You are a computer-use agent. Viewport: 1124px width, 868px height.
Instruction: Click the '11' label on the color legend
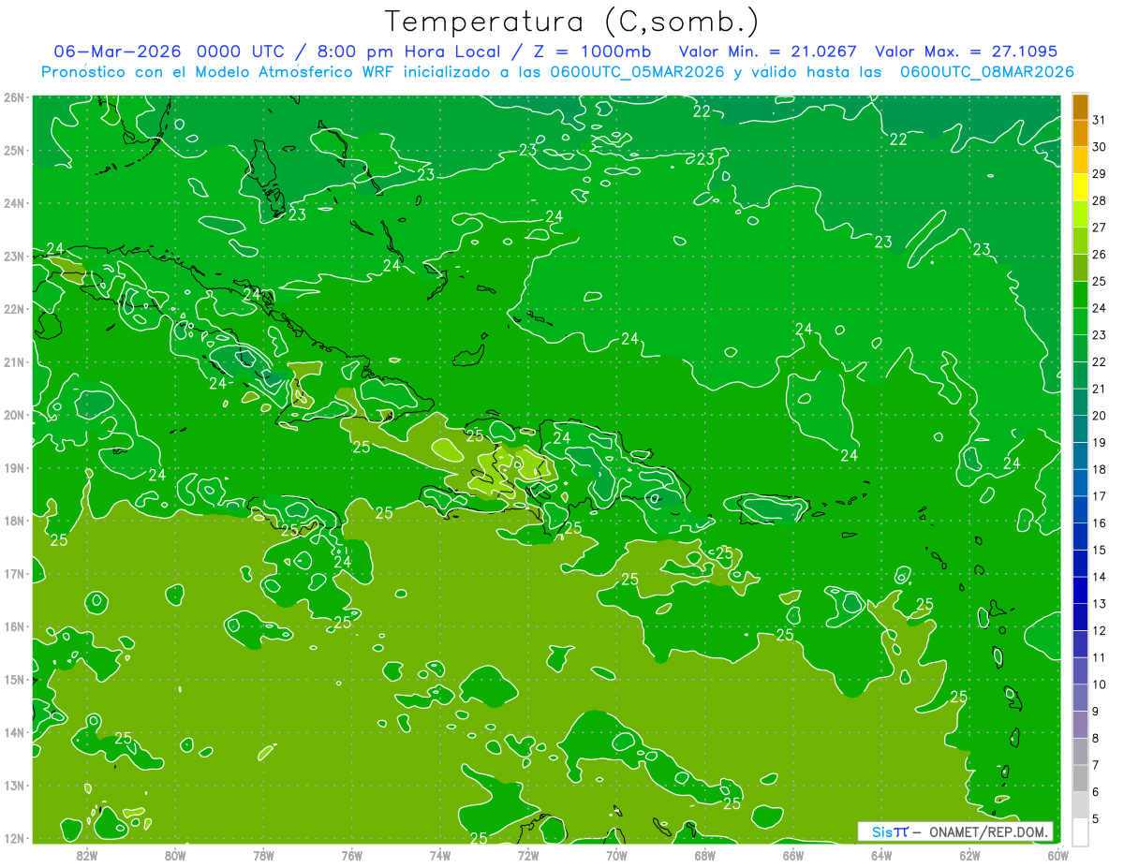pos(1100,657)
